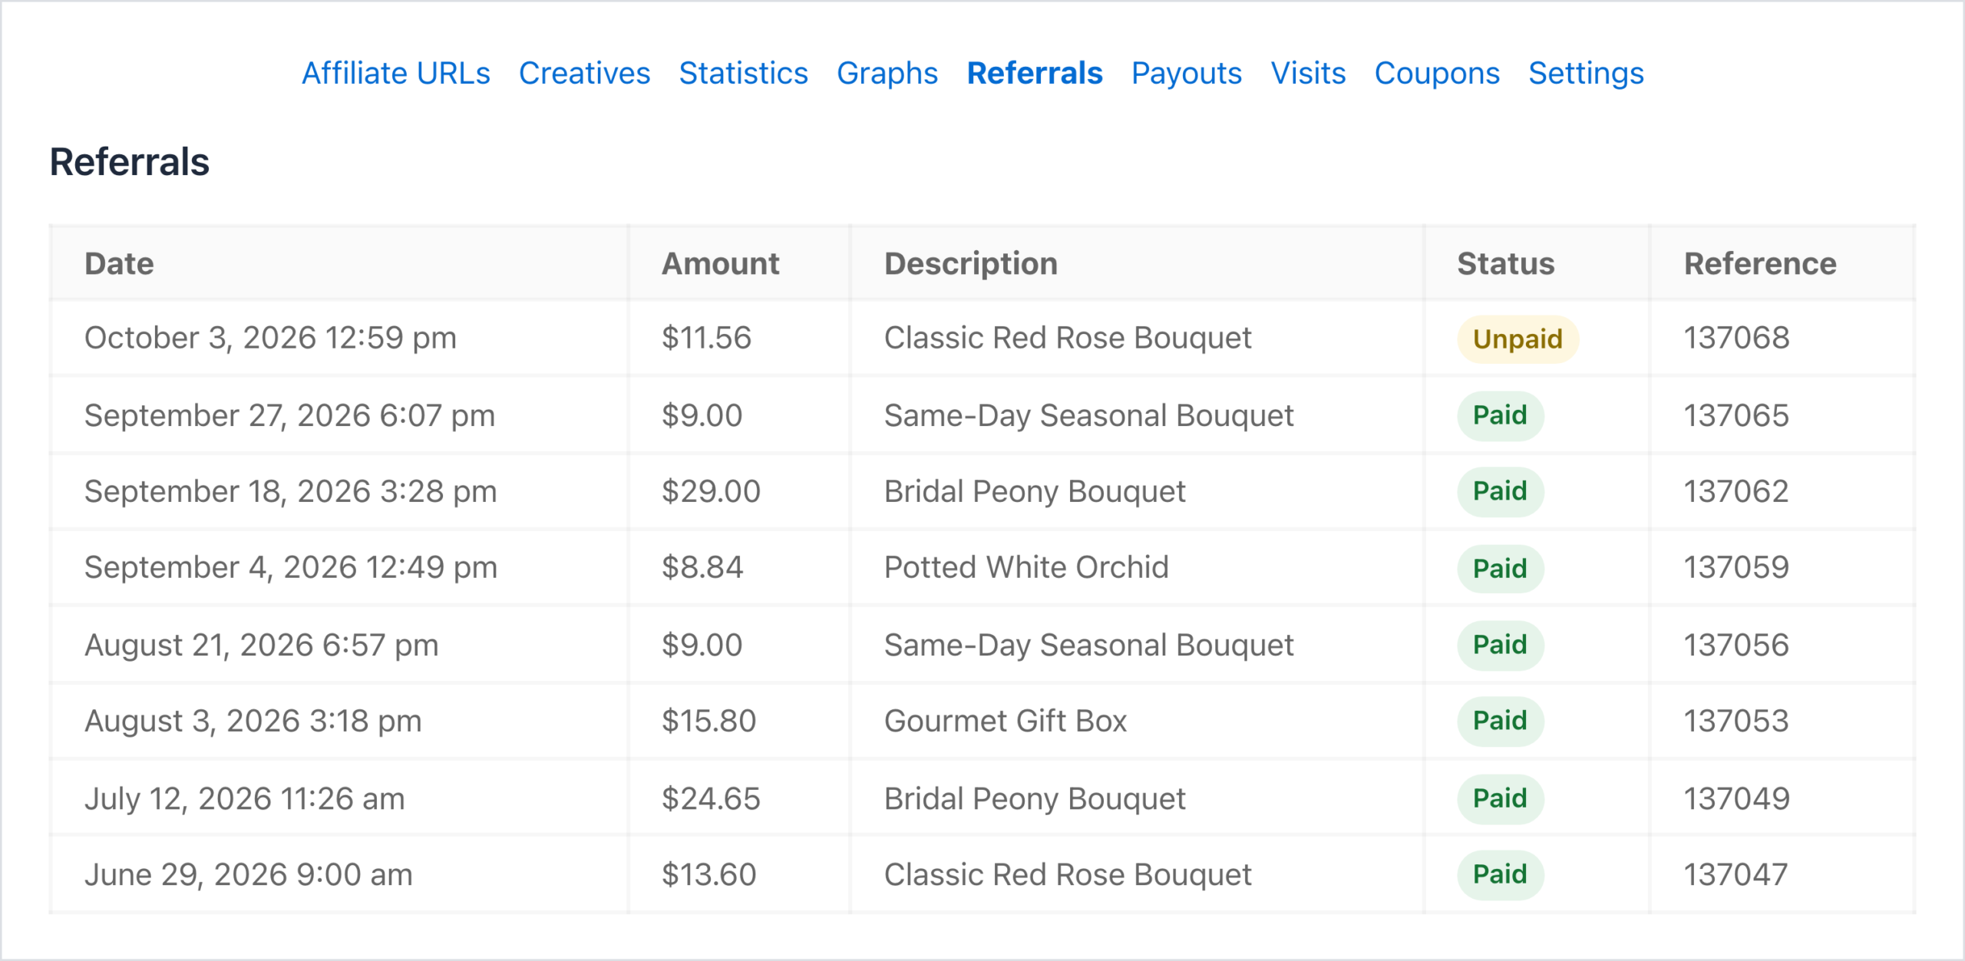1965x961 pixels.
Task: Select reference number 137068
Action: 1736,338
